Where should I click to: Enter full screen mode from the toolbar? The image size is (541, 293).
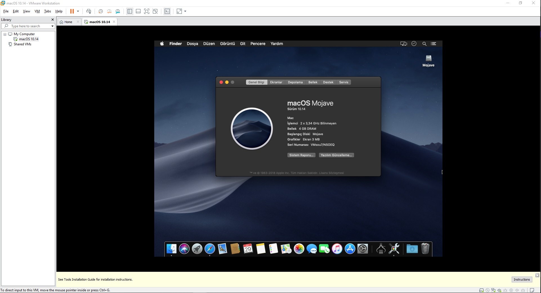click(x=147, y=11)
